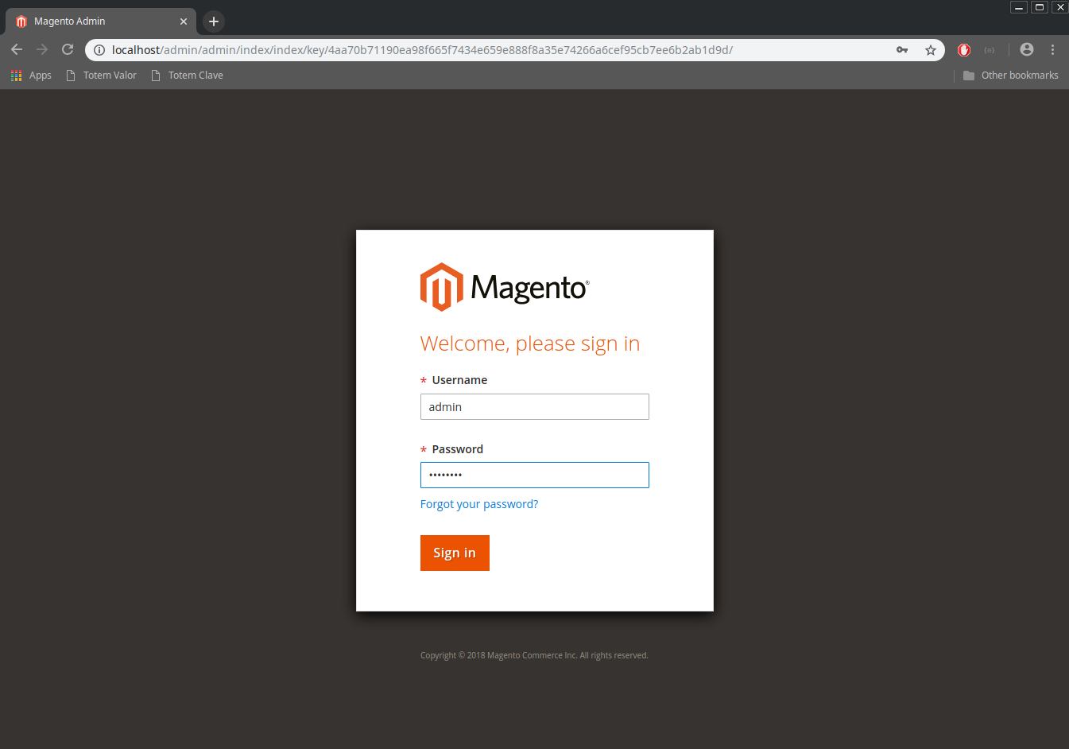The image size is (1069, 749).
Task: Open saved passwords key icon
Action: coord(902,50)
